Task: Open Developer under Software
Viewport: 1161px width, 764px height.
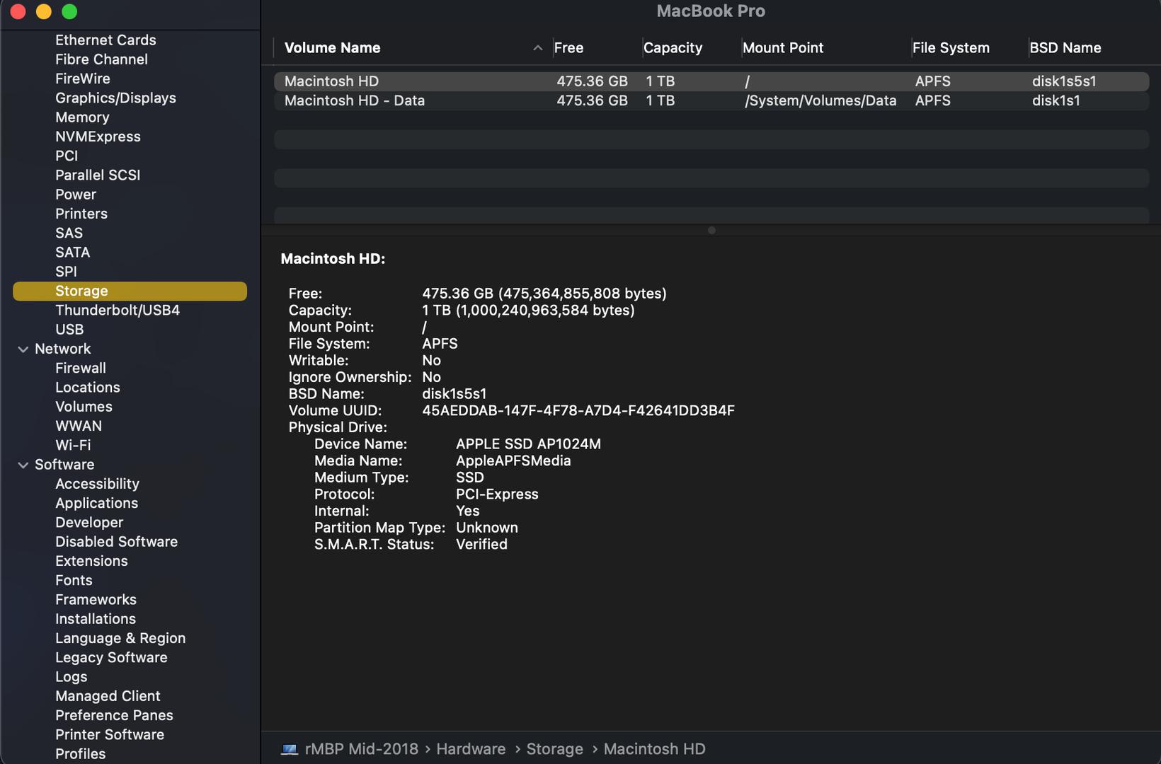Action: coord(89,522)
